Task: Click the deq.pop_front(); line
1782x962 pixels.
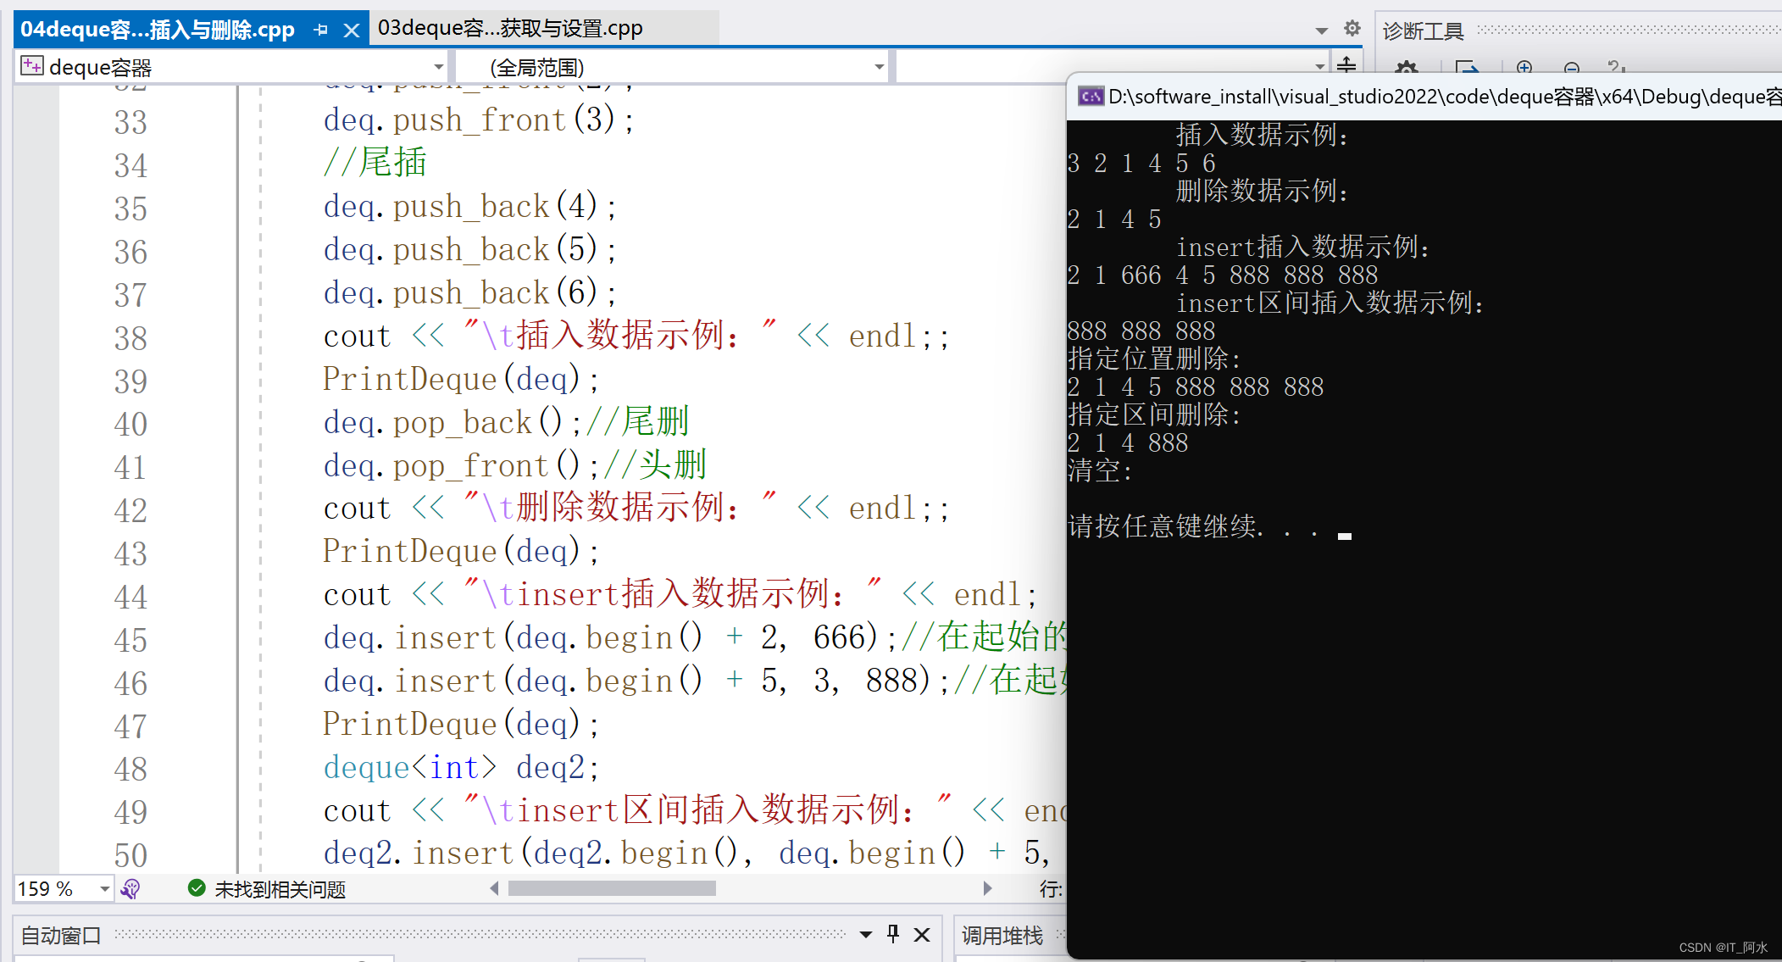Action: [461, 465]
